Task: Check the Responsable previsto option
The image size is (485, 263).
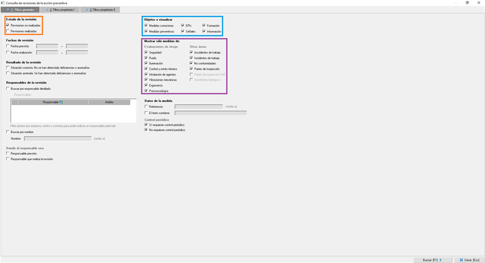Action: (x=8, y=153)
